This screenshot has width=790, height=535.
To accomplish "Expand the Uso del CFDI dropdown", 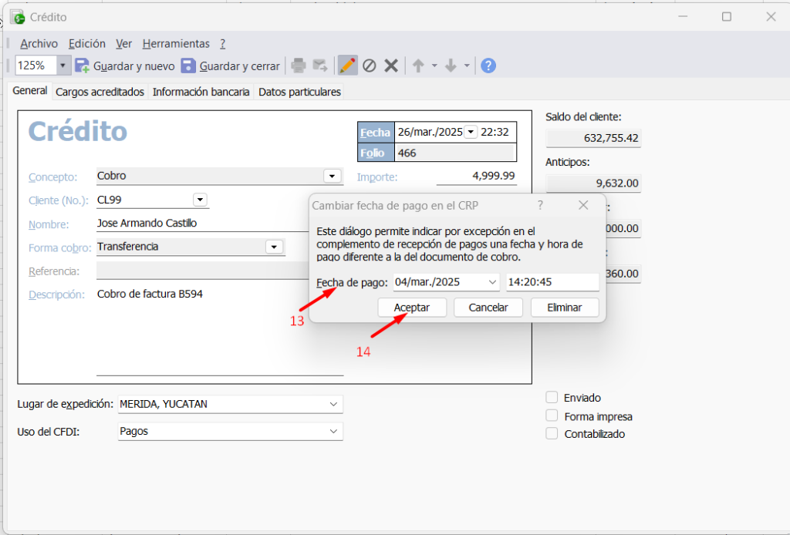I will (x=333, y=432).
